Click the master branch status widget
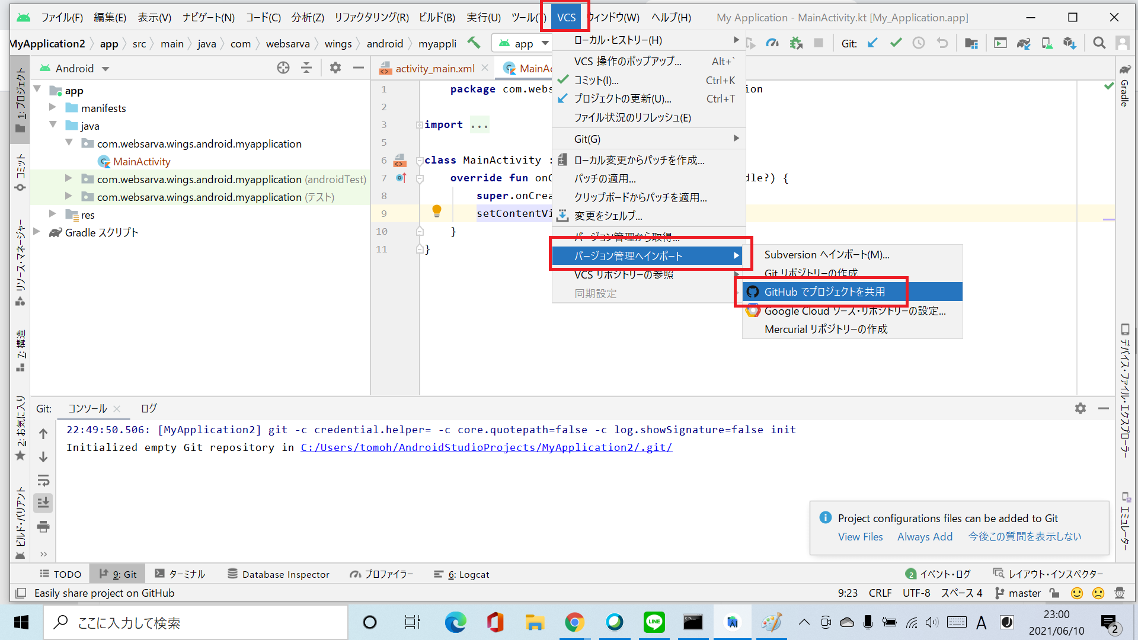Image resolution: width=1138 pixels, height=640 pixels. point(1018,593)
